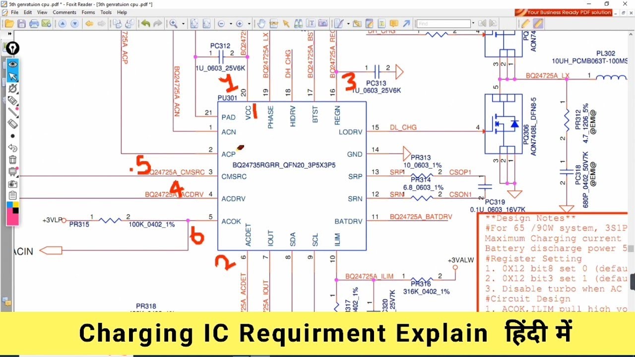635x357 pixels.
Task: Click the pen nib overlay button
Action: (x=12, y=48)
